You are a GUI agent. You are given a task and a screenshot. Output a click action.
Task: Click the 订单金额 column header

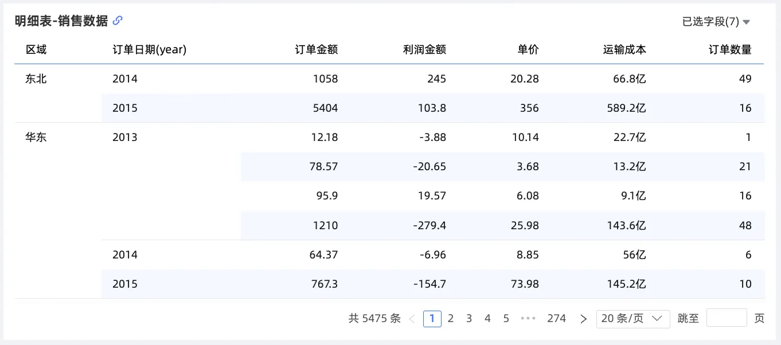tap(316, 50)
